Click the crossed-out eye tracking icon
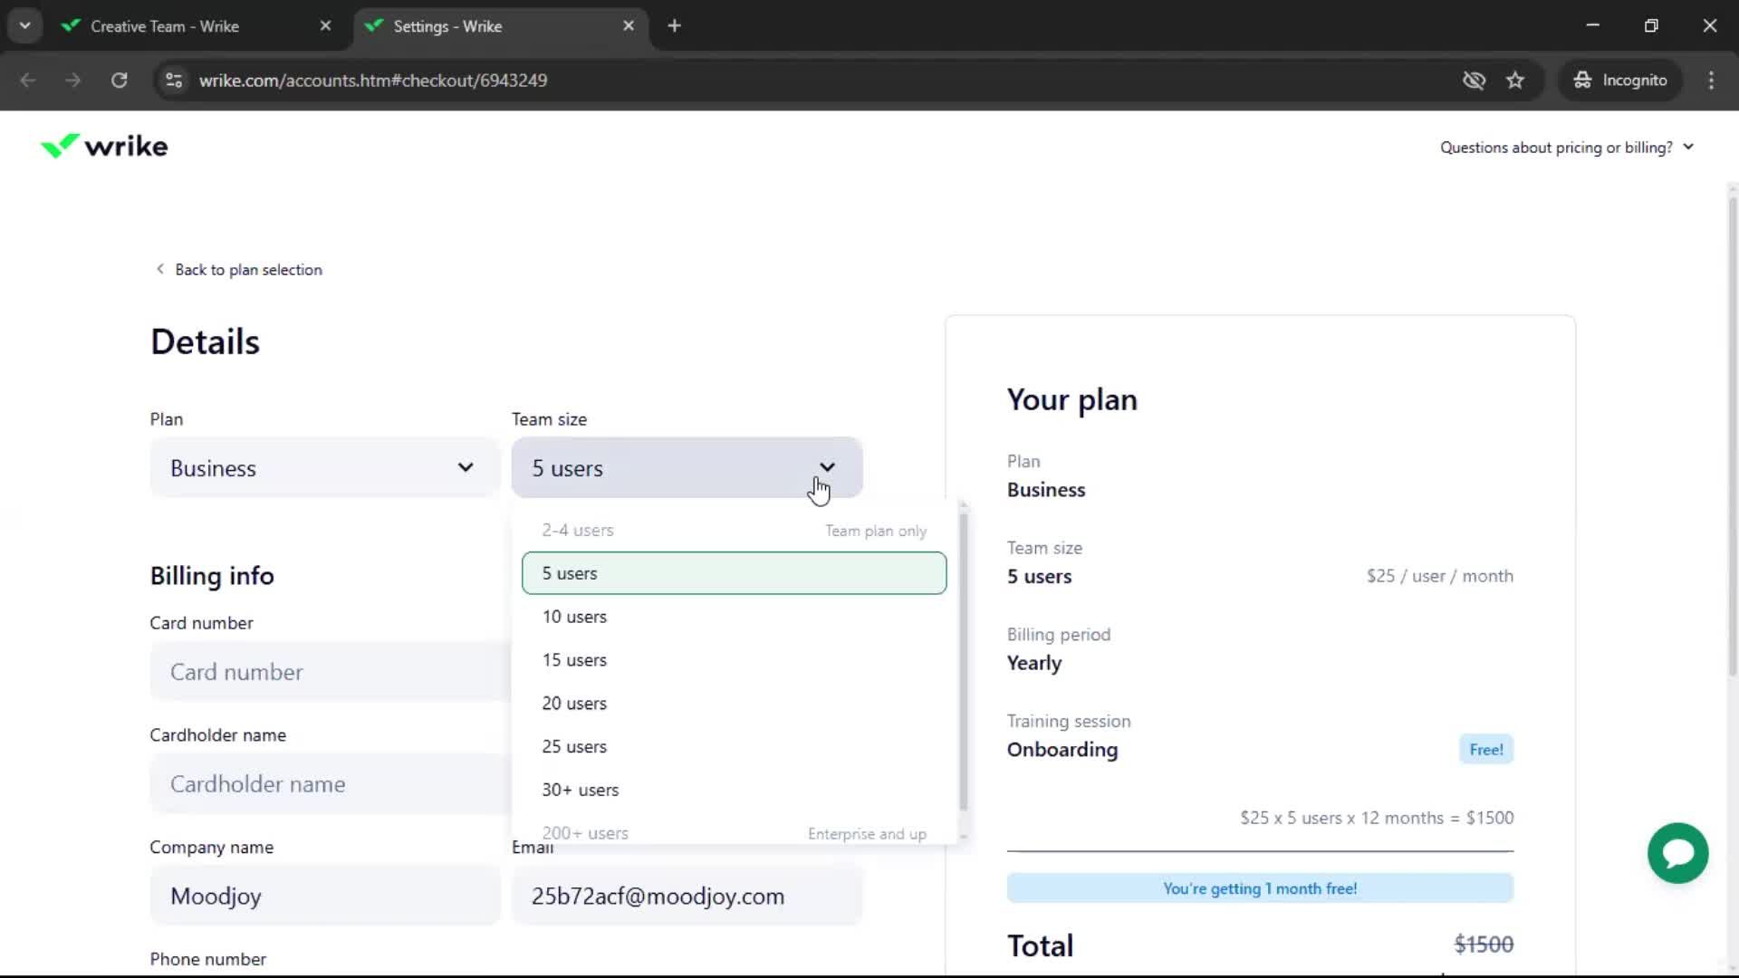Viewport: 1739px width, 978px height. click(x=1474, y=81)
